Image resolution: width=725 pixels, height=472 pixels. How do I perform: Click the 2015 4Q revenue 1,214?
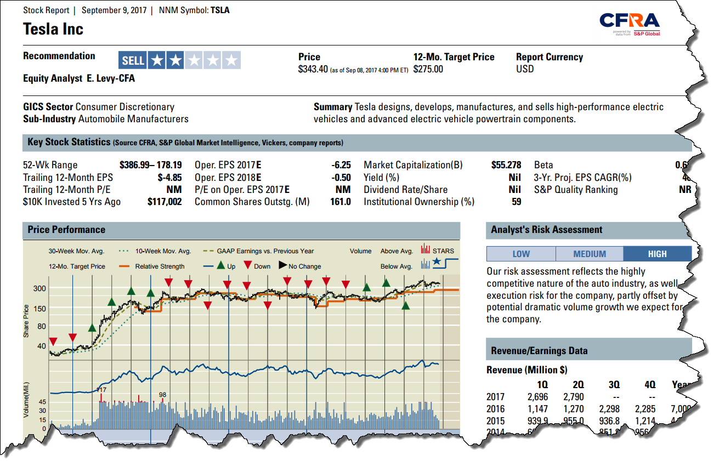[x=645, y=421]
